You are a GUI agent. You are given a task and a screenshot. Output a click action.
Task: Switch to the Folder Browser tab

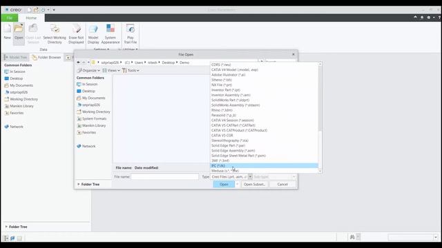[46, 57]
